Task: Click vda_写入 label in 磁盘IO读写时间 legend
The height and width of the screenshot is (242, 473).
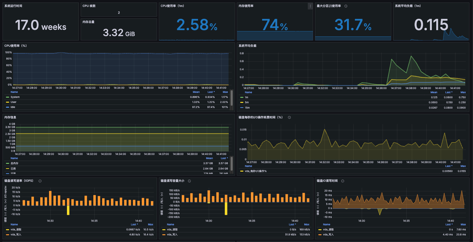Action: (x=328, y=234)
